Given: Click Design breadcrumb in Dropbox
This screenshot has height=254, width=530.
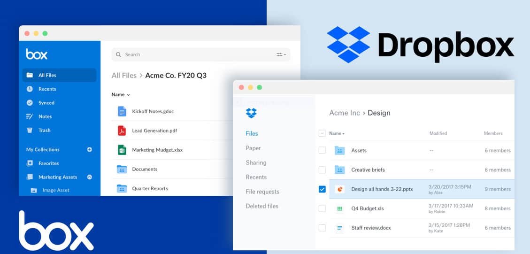Looking at the screenshot, I should pos(379,113).
